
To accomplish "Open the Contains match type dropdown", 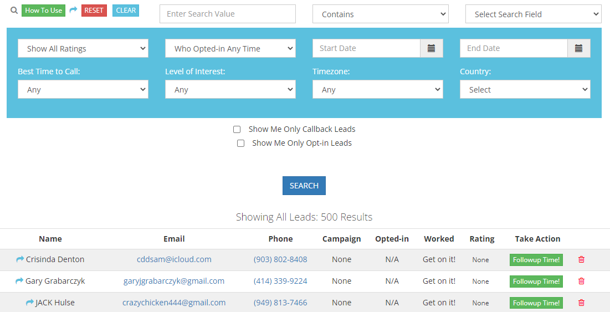I will [x=381, y=14].
